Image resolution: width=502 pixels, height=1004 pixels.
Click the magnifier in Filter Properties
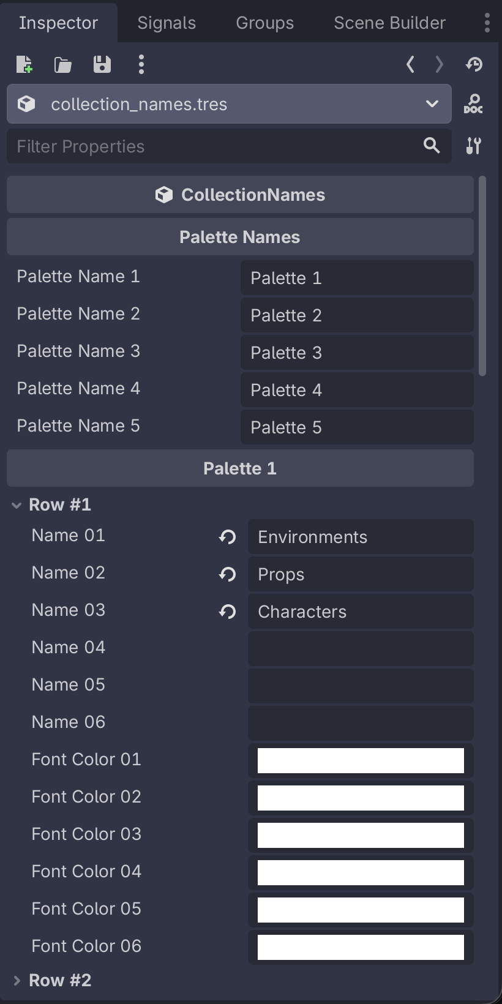[432, 146]
